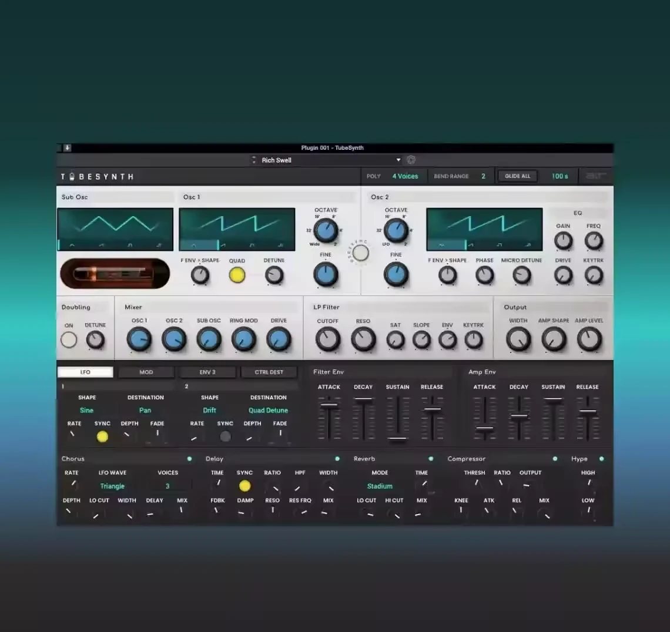Select the square waveform icon under Sub Osc display
The width and height of the screenshot is (670, 632).
[130, 245]
